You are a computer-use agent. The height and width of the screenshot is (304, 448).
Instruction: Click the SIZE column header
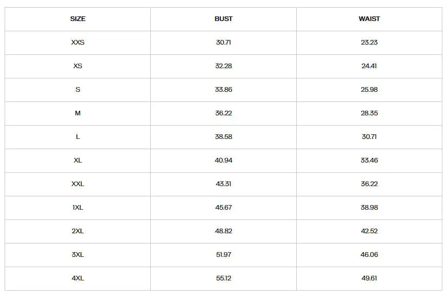(x=78, y=19)
